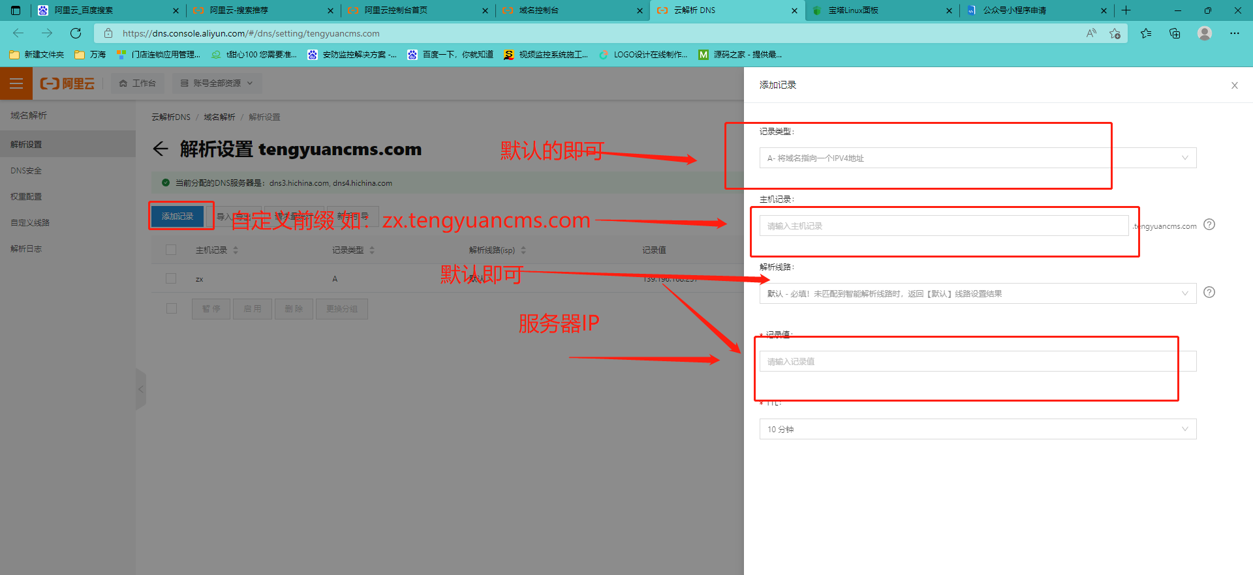The height and width of the screenshot is (575, 1253).
Task: Open 记录类型 dropdown
Action: (978, 158)
